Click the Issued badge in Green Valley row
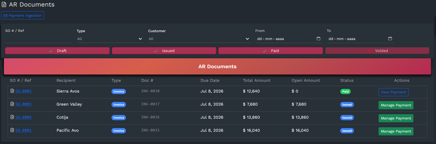Viewport: 436px width, 144px height. click(347, 105)
